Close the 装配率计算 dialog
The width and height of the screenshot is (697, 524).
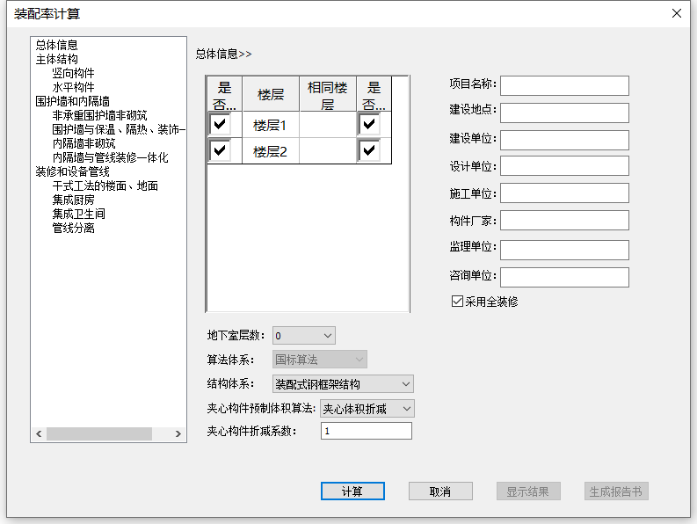coord(677,13)
